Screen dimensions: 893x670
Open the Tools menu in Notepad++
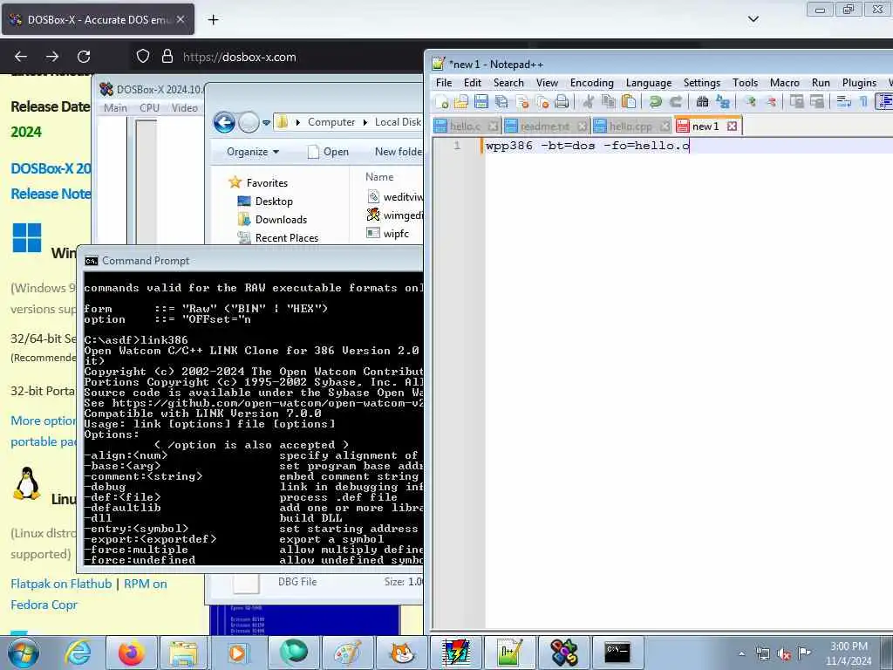pyautogui.click(x=745, y=83)
